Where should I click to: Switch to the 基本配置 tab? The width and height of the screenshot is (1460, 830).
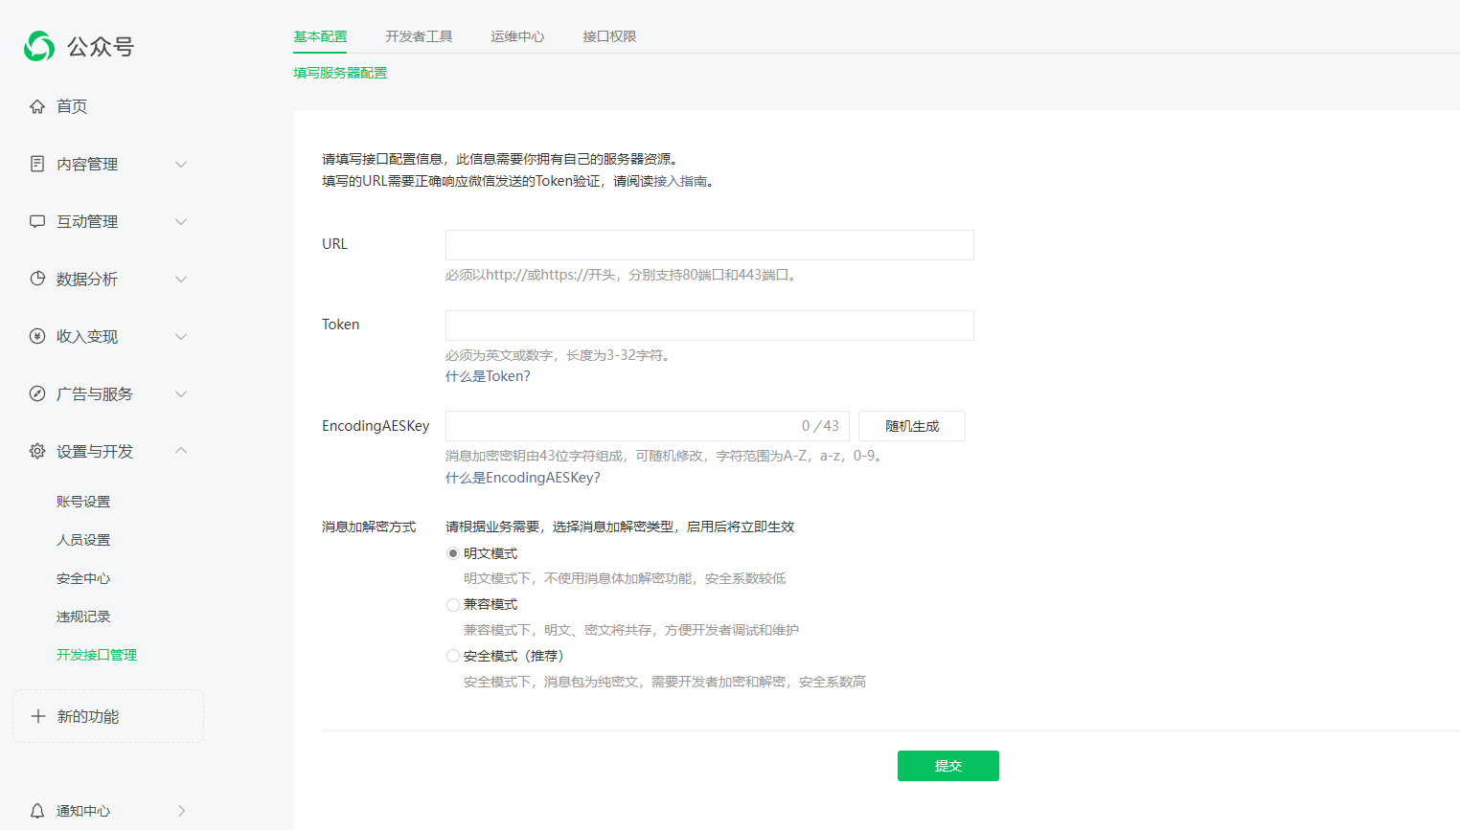[x=320, y=36]
